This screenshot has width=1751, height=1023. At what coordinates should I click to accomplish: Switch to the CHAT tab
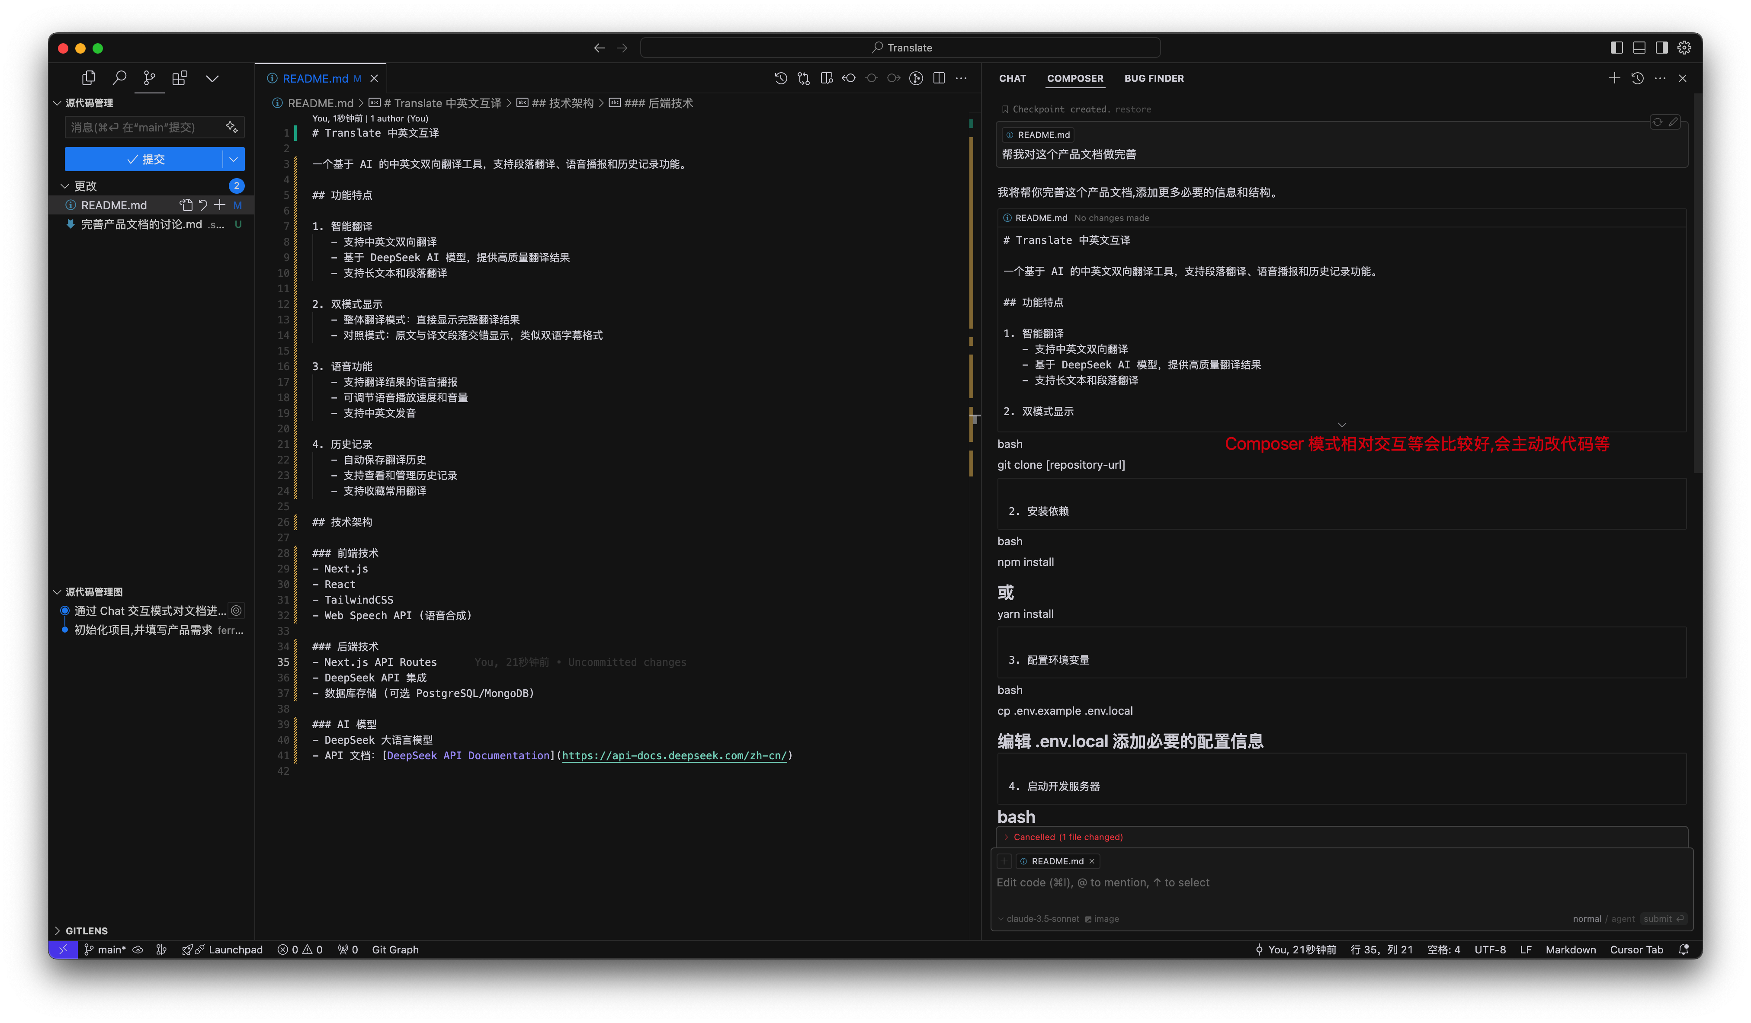(x=1012, y=79)
